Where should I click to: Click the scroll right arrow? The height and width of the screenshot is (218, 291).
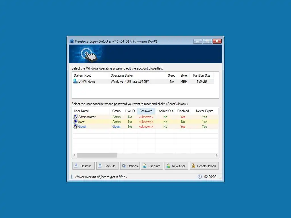click(216, 155)
